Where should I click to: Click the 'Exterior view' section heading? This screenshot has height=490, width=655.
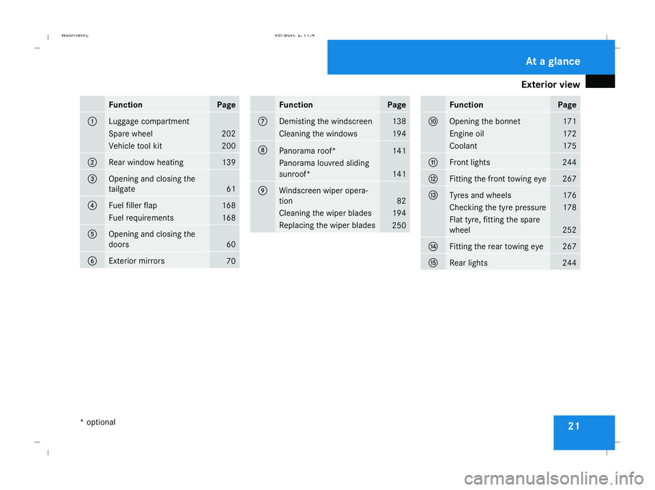[551, 85]
